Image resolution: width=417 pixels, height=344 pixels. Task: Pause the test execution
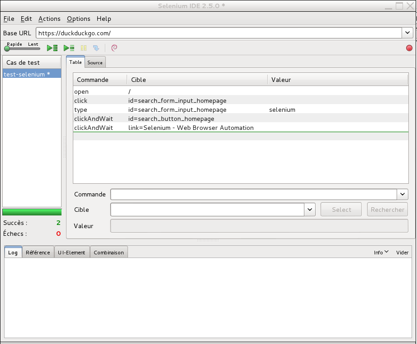(x=84, y=48)
